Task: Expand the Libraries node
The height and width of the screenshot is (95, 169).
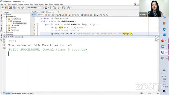Action: (x=7, y=28)
